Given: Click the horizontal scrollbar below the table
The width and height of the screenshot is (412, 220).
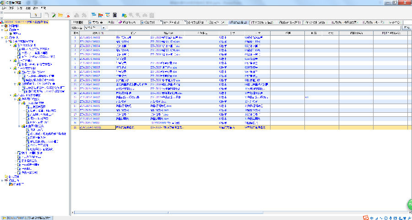Looking at the screenshot, I should (229, 213).
